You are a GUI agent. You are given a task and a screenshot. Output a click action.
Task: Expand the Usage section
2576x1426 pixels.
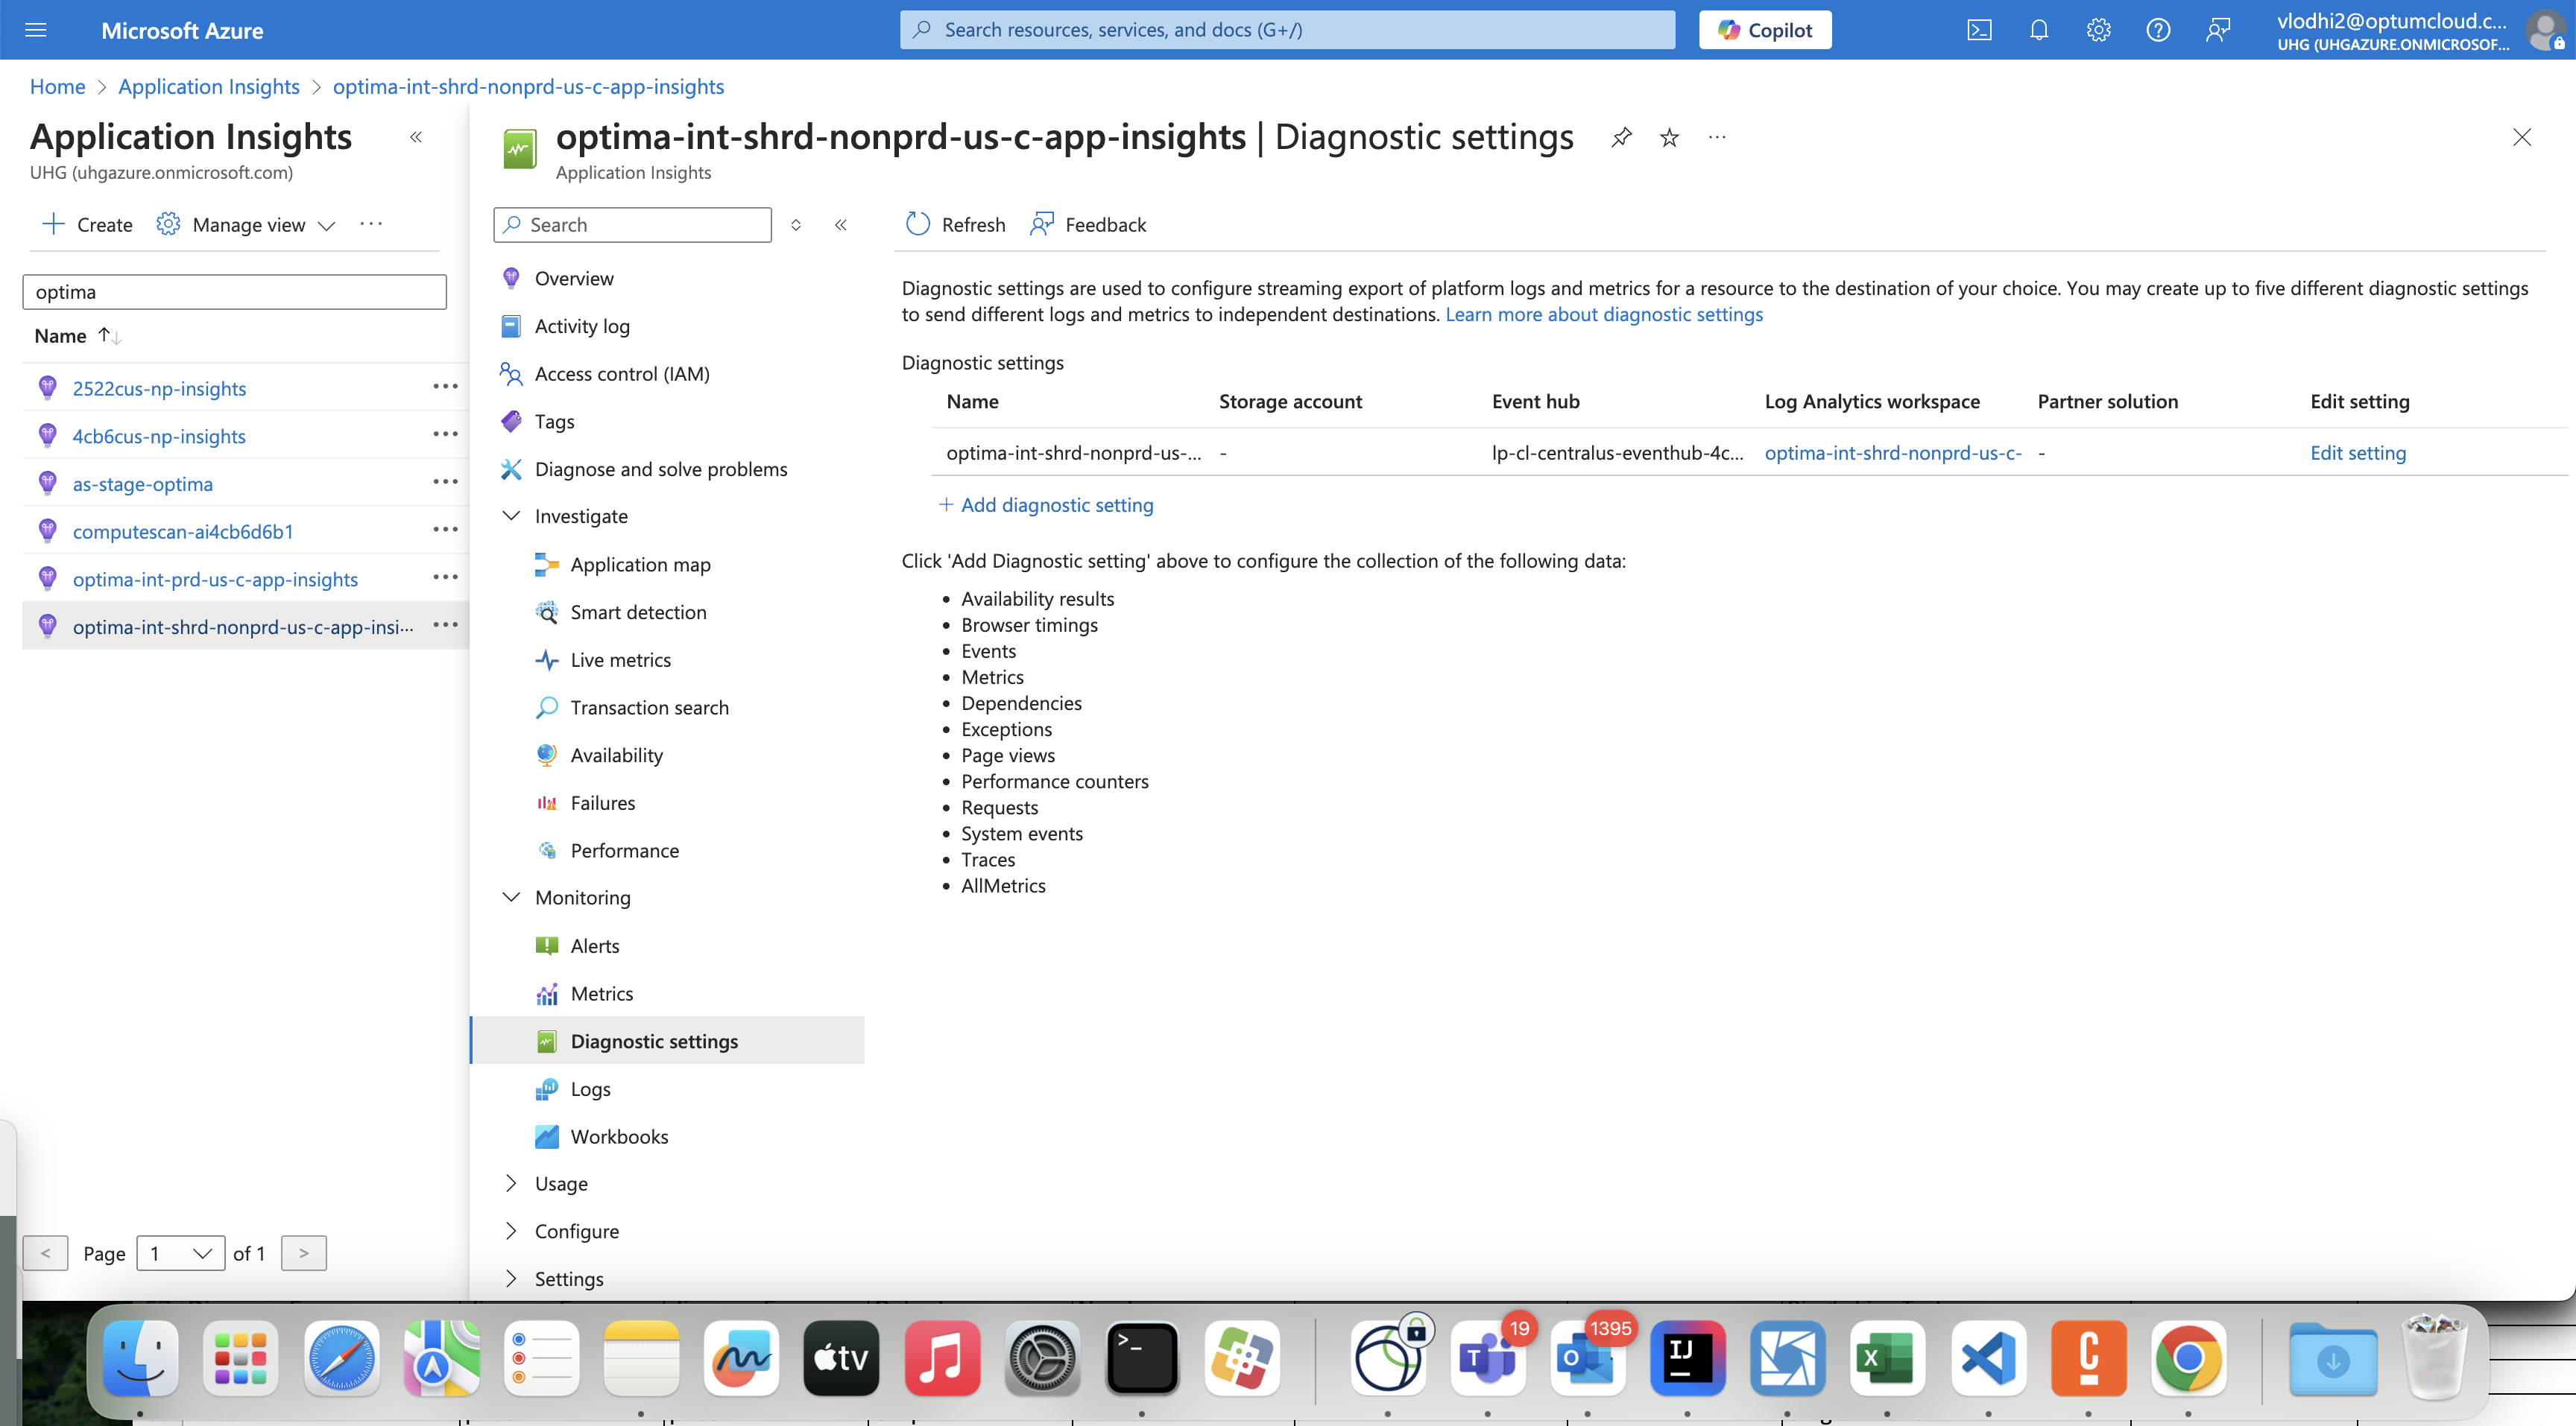tap(511, 1183)
